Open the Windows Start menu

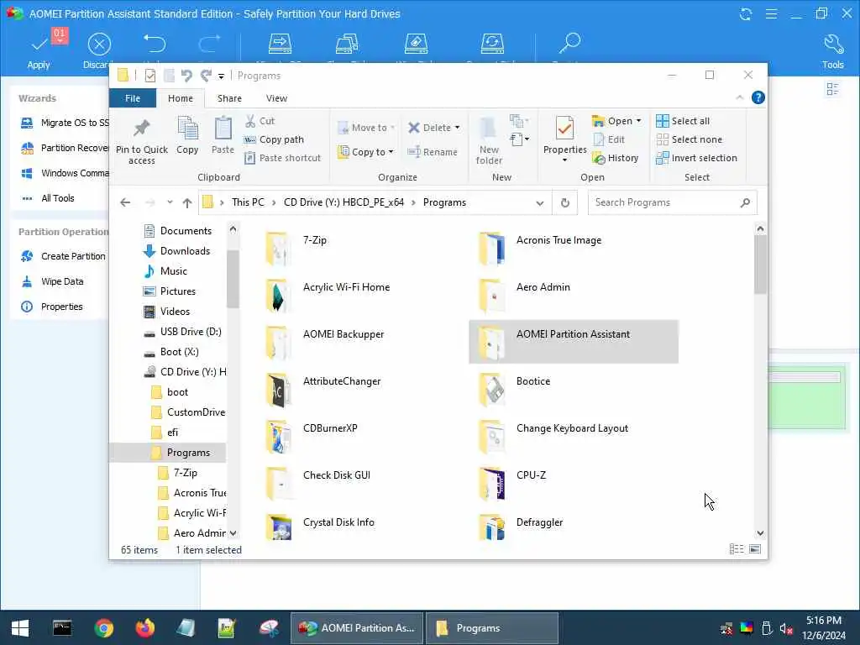[x=20, y=628]
